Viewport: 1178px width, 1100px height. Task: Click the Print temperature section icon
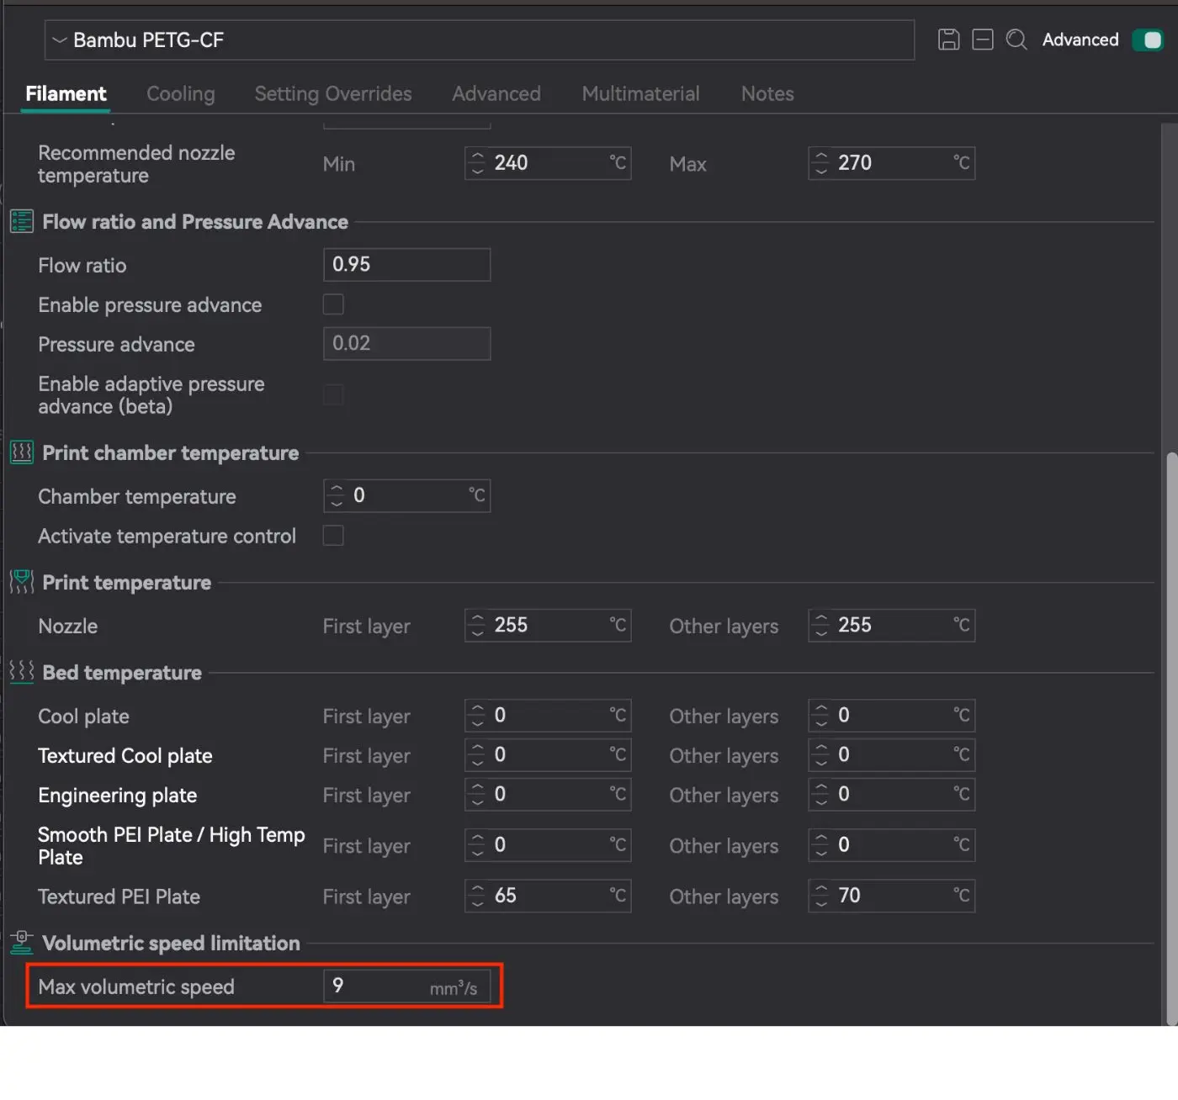pos(21,582)
